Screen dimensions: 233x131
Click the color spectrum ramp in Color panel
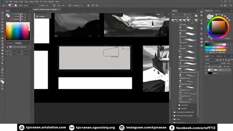(18, 31)
